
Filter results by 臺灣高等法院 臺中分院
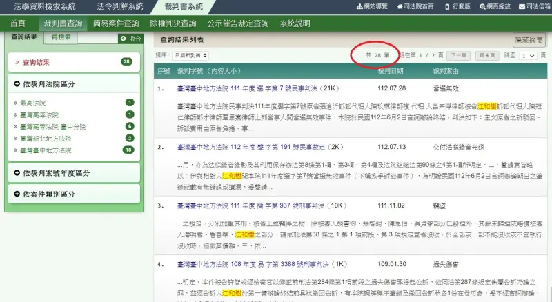[x=53, y=127]
